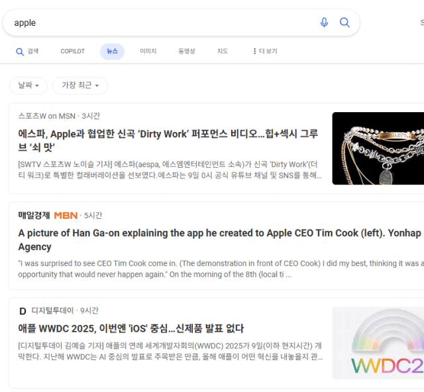Click the microphone voice search icon
This screenshot has height=392, width=424.
pyautogui.click(x=324, y=23)
